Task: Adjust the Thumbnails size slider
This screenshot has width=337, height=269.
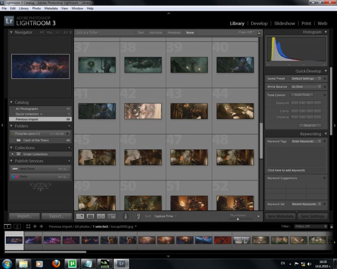Action: [238, 219]
